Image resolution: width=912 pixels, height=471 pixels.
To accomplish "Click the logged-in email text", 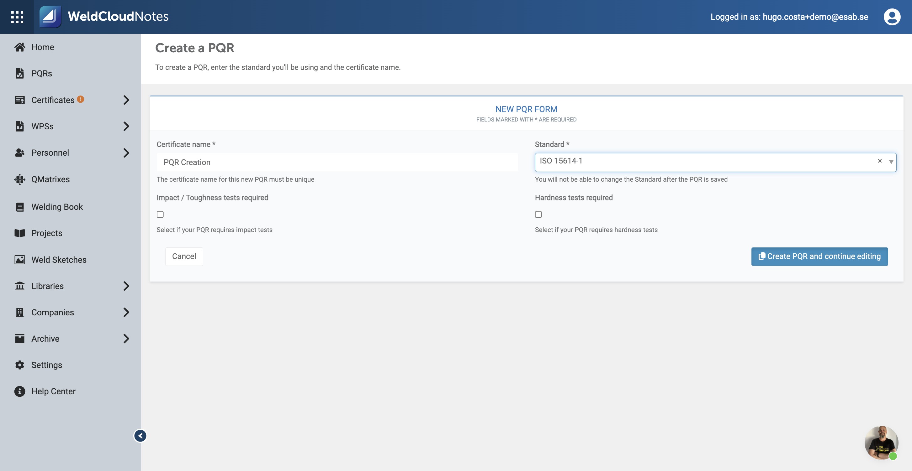I will tap(815, 17).
